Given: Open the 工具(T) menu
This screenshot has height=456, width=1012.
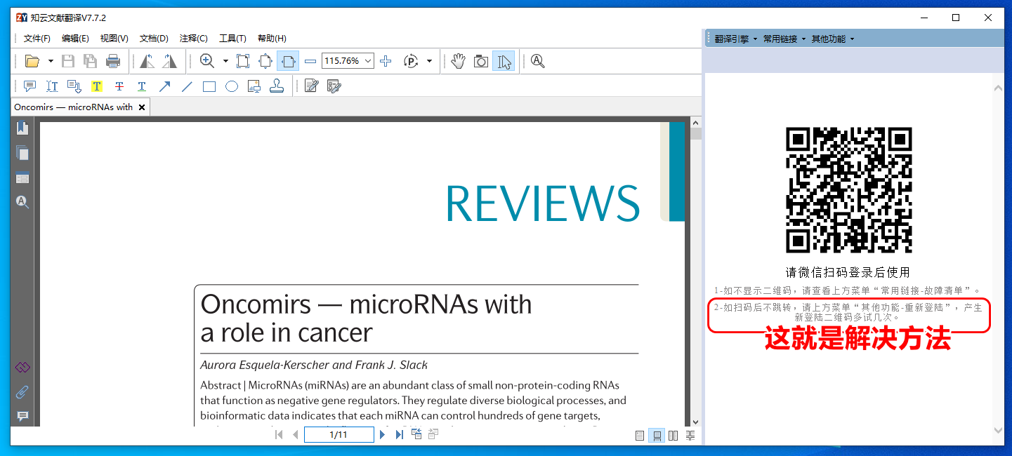Looking at the screenshot, I should (232, 39).
